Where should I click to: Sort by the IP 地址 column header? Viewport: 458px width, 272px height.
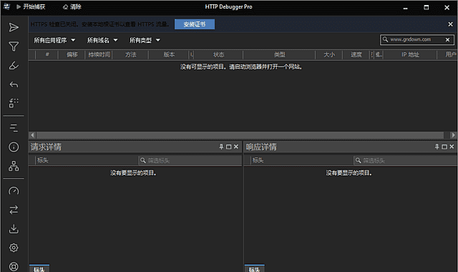click(x=410, y=54)
